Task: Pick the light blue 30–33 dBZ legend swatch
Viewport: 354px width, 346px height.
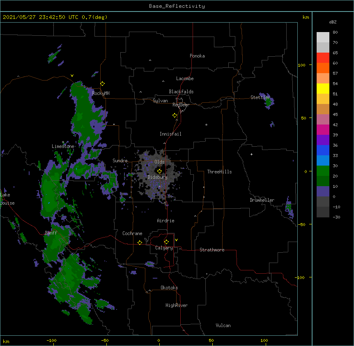Action: 323,161
